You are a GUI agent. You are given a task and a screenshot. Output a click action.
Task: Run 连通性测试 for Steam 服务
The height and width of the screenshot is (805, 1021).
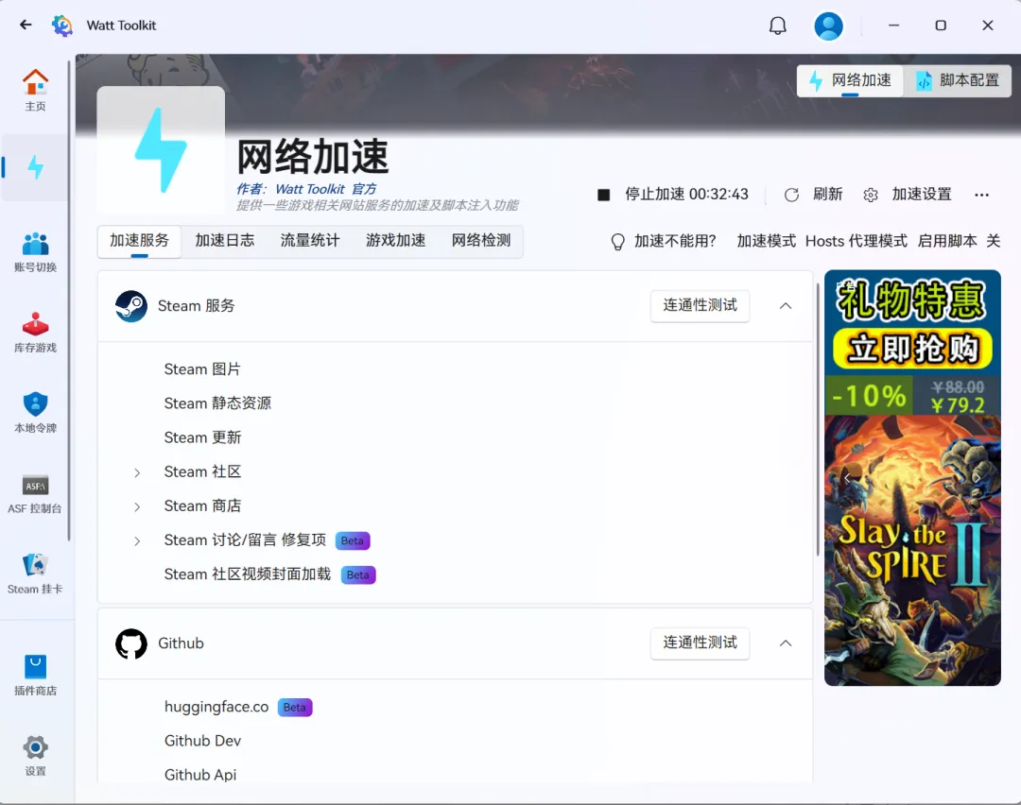click(700, 306)
